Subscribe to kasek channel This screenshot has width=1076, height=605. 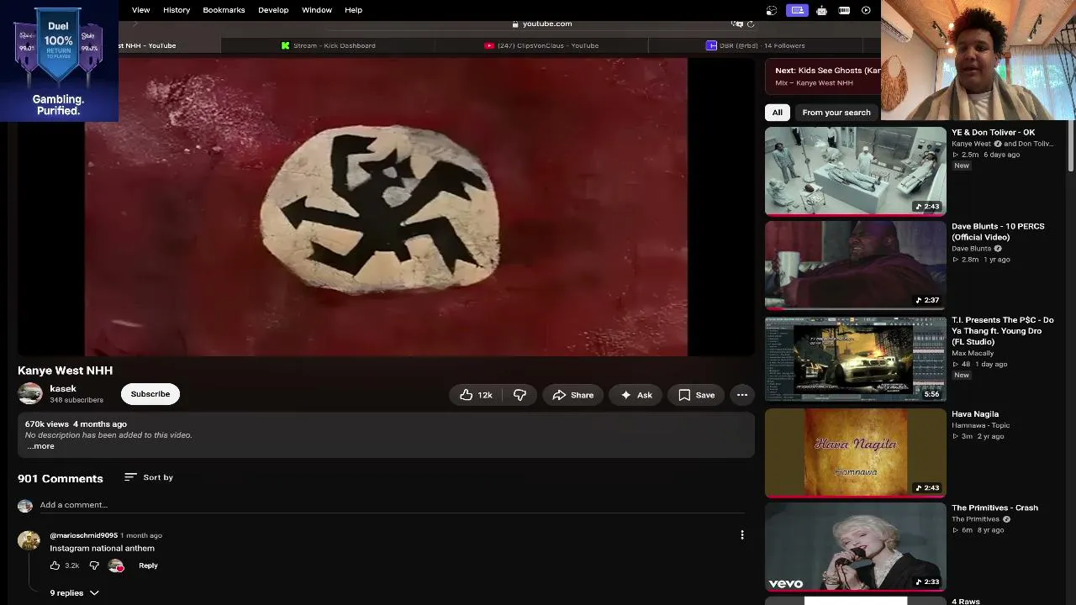pyautogui.click(x=150, y=394)
